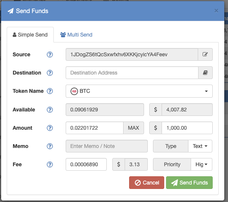Focus the Destination Address input field

pos(132,73)
